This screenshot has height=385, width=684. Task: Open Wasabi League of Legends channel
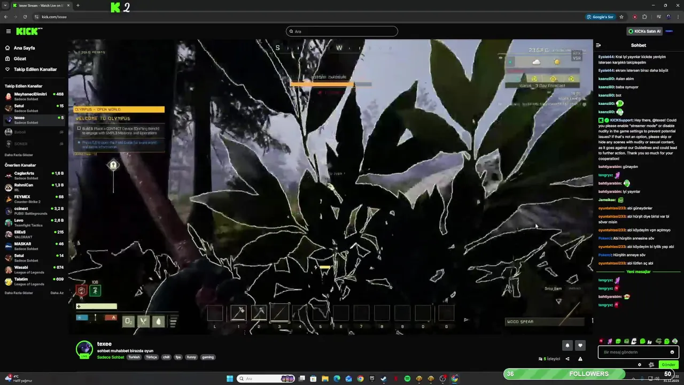pyautogui.click(x=34, y=269)
